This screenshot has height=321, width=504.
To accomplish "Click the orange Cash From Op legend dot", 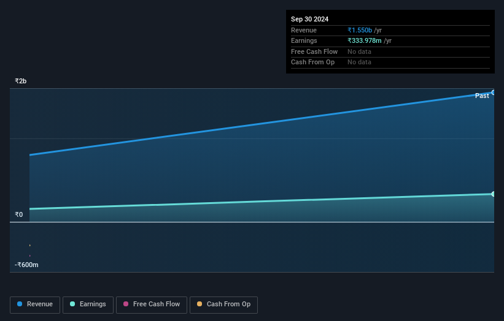I will coord(200,304).
